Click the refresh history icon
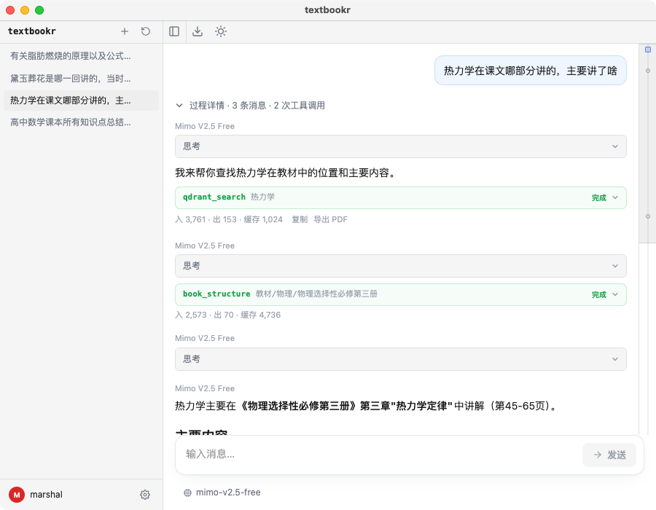 (146, 31)
